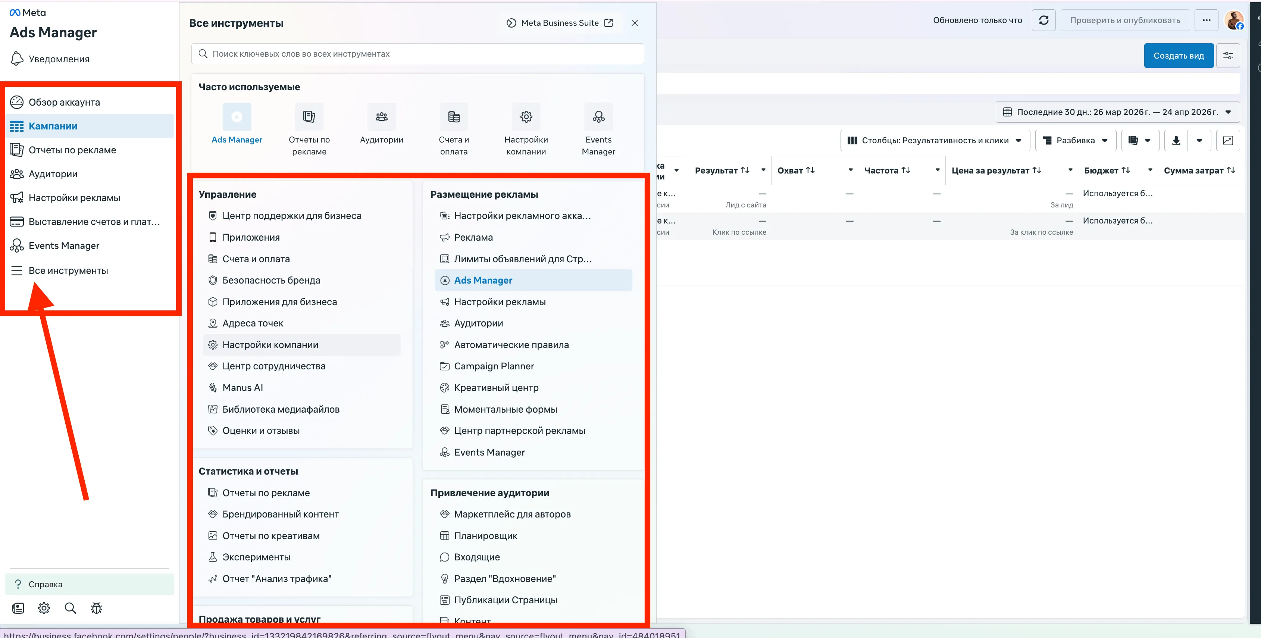Click the search magnifier in the sidebar footer
The image size is (1261, 638).
(71, 608)
